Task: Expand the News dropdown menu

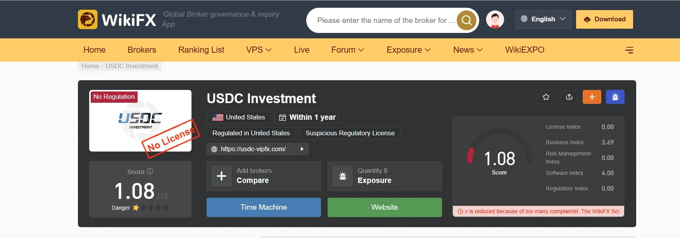Action: 468,50
